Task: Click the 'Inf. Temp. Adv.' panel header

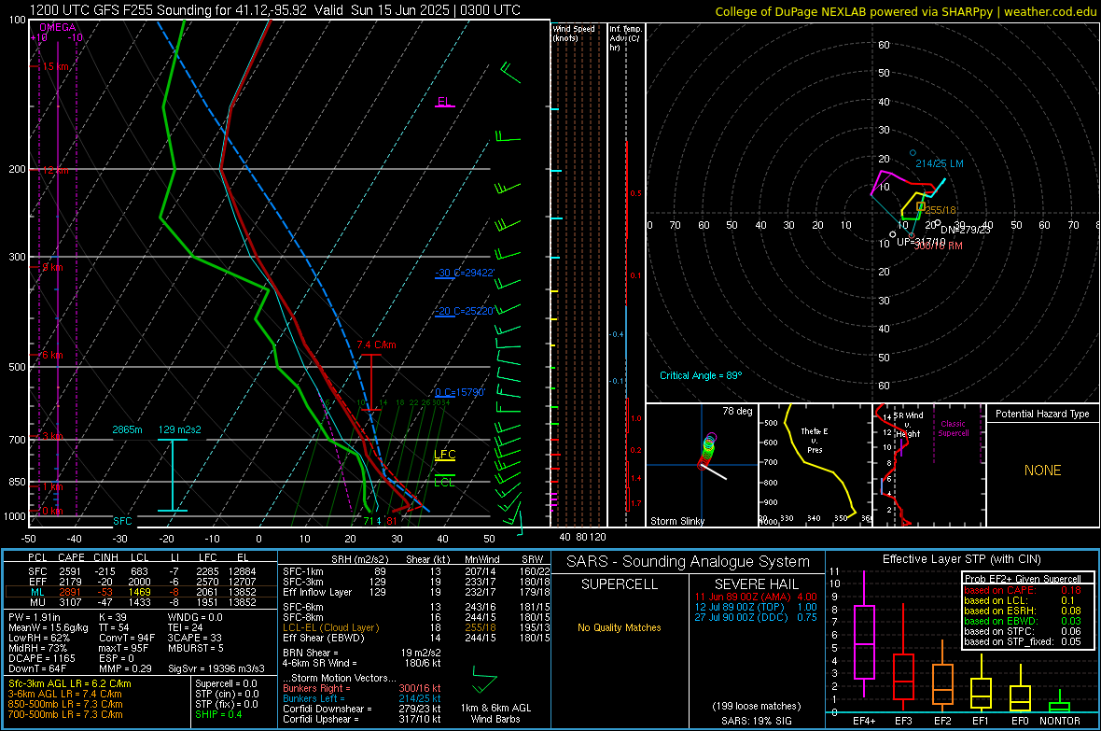Action: tap(625, 38)
